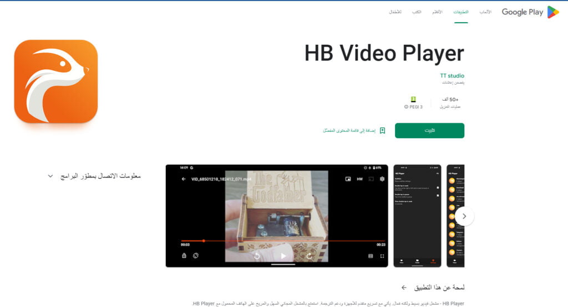Image resolution: width=568 pixels, height=307 pixels.
Task: Click the PEGI 3 info icon
Action: tap(407, 107)
